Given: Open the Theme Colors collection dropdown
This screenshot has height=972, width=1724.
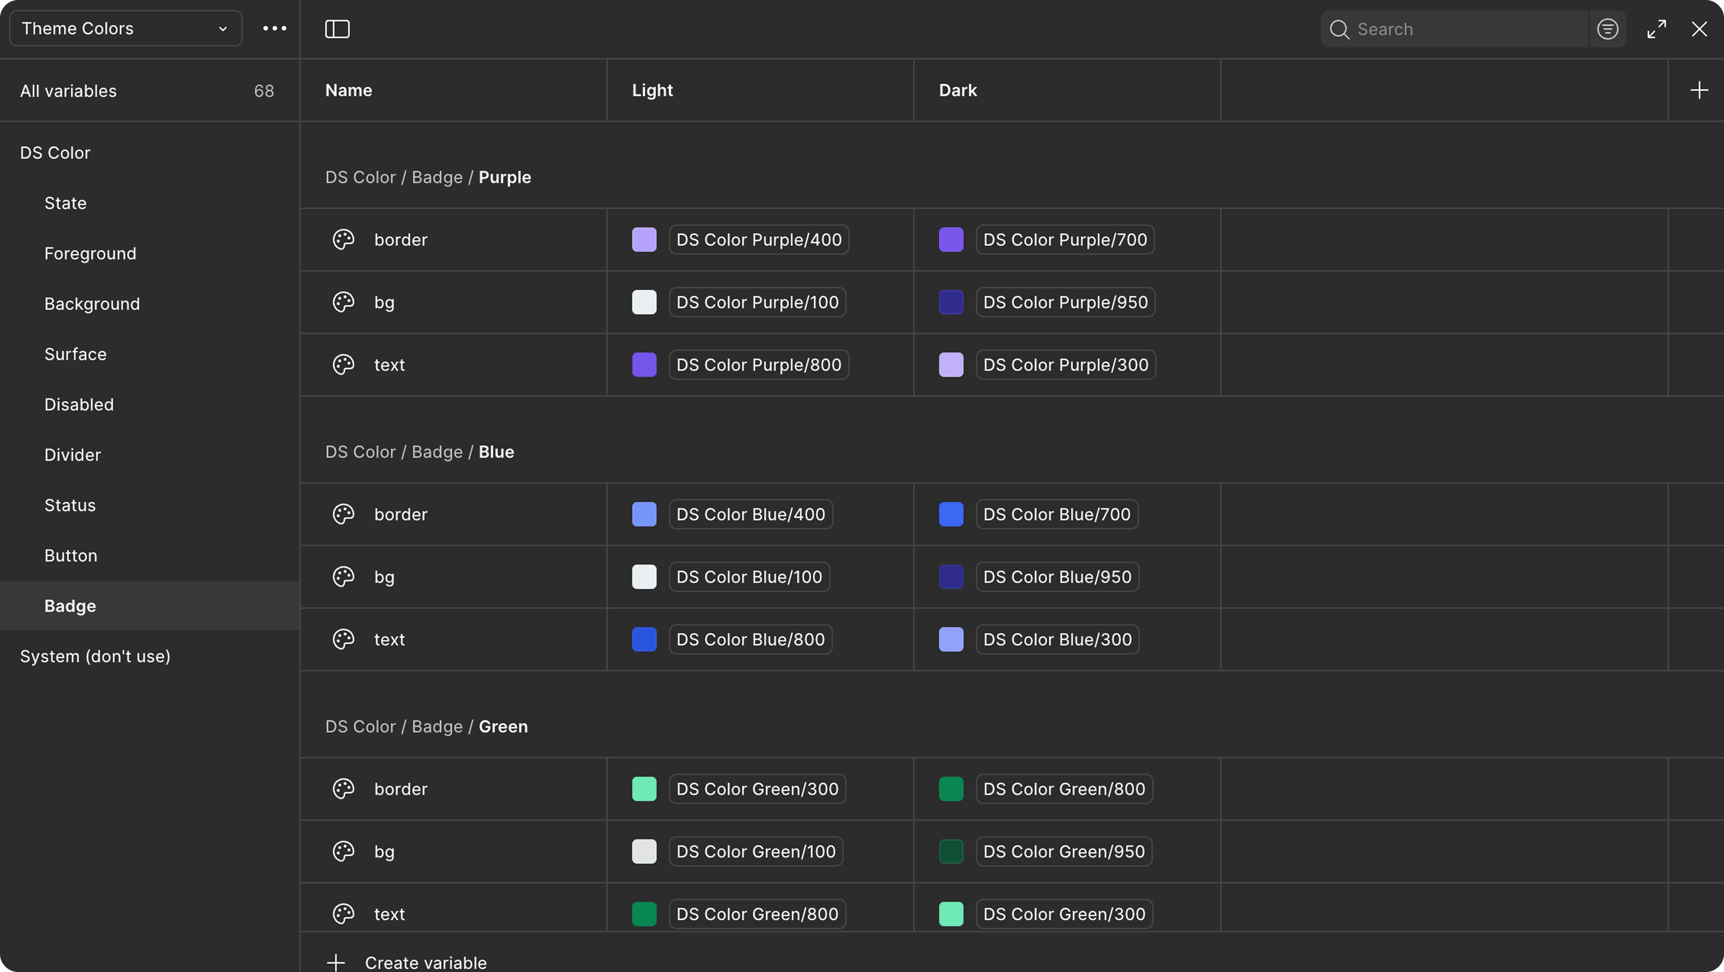Looking at the screenshot, I should (x=125, y=29).
